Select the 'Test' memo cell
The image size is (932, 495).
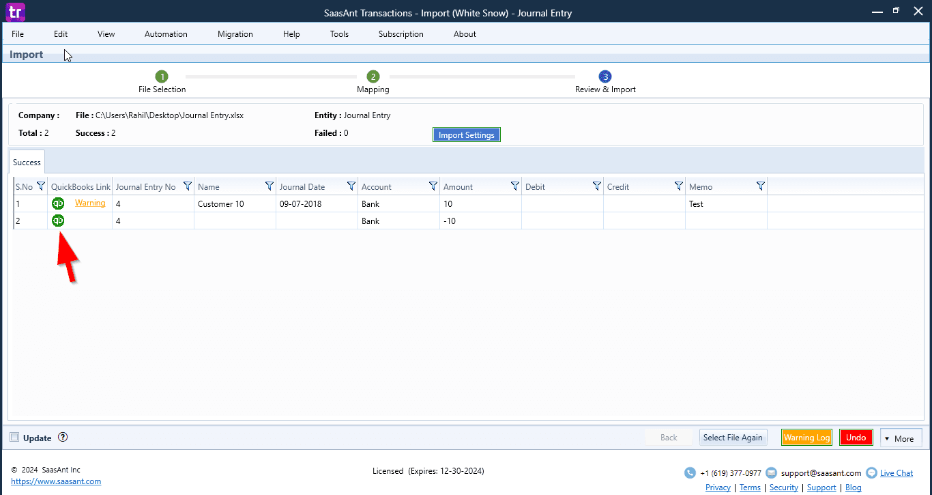pyautogui.click(x=726, y=203)
